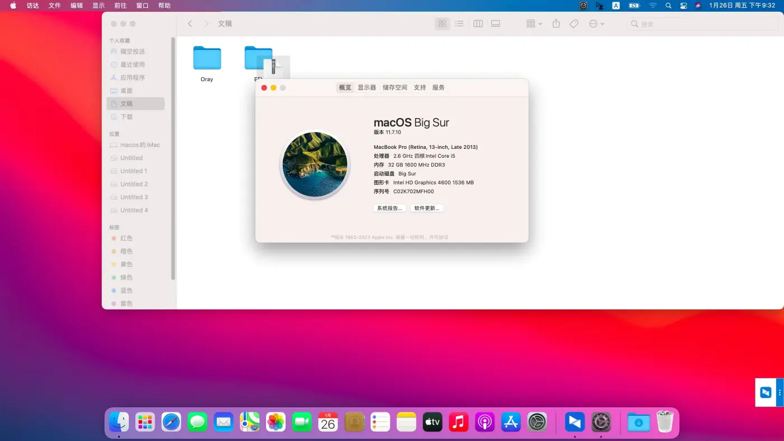Switch Finder to list view

coord(459,24)
